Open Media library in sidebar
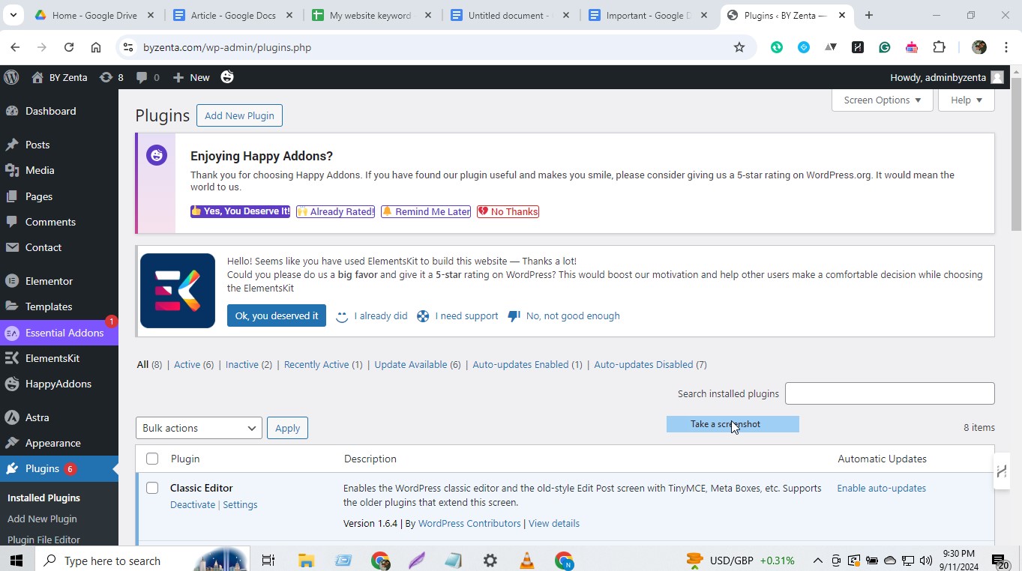Viewport: 1022px width, 571px height. coord(40,170)
